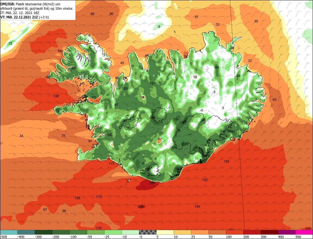
Task: Select the map value -116 in the south
Action: pos(174,148)
